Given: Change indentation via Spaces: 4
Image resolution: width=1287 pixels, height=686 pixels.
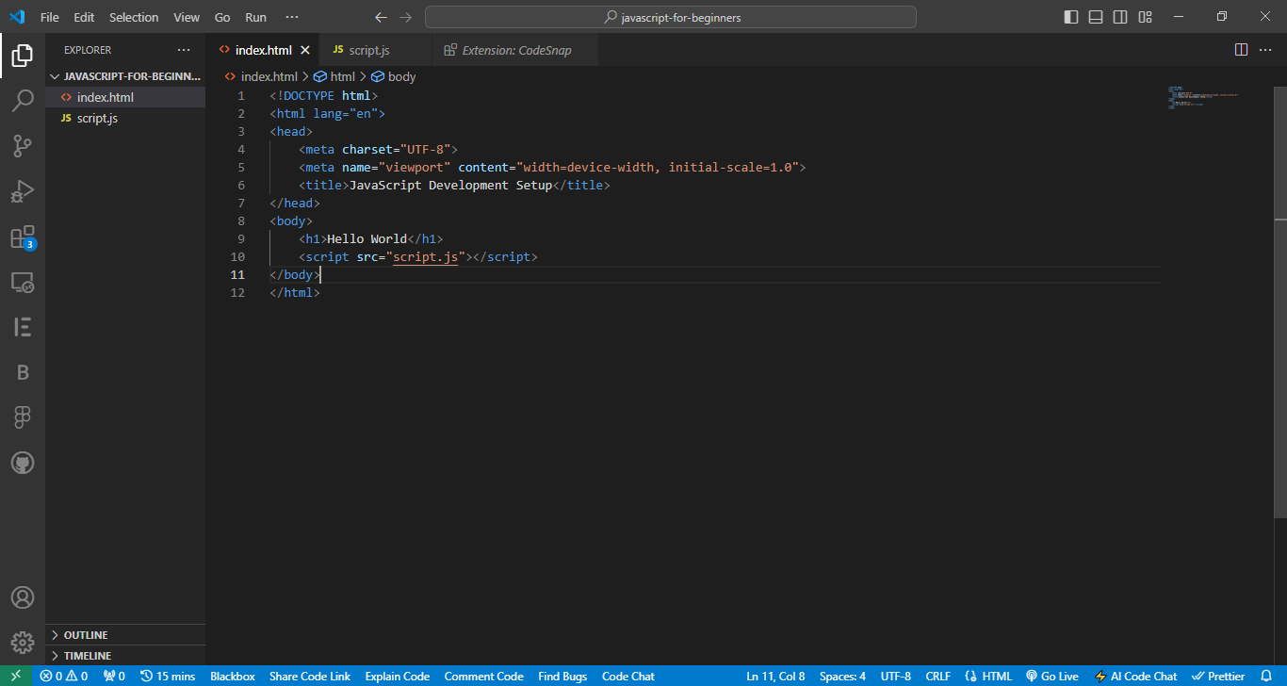Looking at the screenshot, I should [842, 676].
